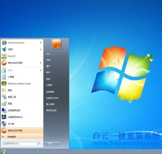This screenshot has height=154, width=162.
Task: Open the 放大镜 magnifier icon
Action: [x=4, y=124]
